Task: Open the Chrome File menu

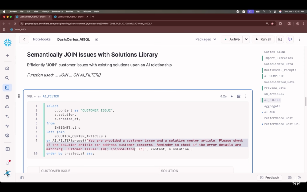Action: (x=22, y=11)
